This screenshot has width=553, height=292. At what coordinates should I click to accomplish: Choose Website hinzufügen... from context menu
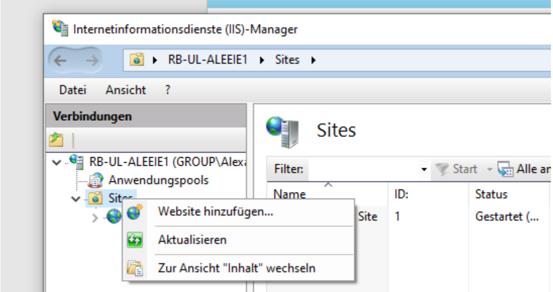[x=238, y=212]
